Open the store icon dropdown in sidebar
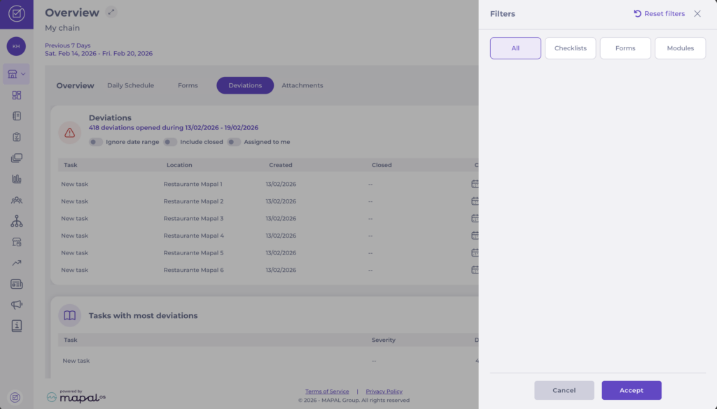The height and width of the screenshot is (409, 717). coord(16,73)
